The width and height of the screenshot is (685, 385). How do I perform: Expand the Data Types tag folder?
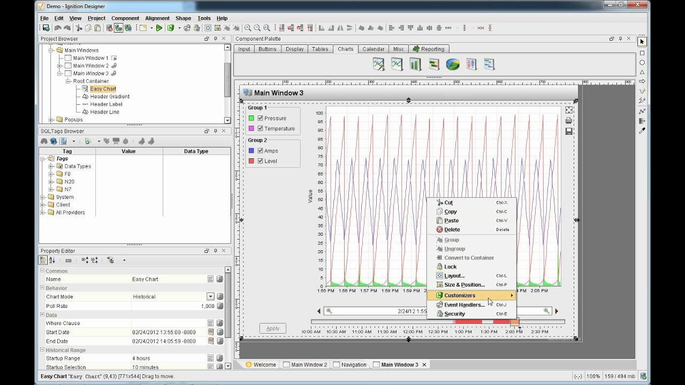pyautogui.click(x=52, y=166)
